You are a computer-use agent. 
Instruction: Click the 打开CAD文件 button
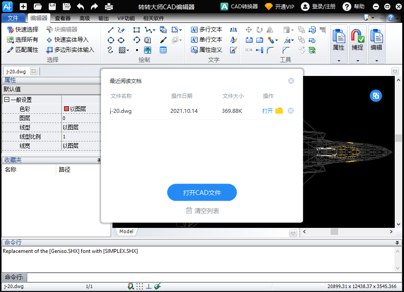click(202, 193)
